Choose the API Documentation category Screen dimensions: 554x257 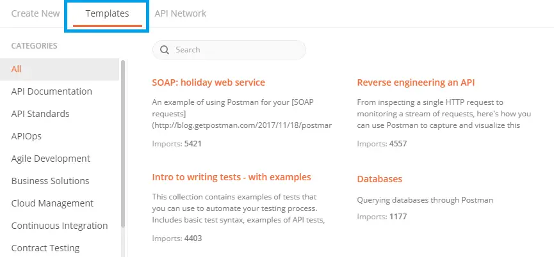click(x=52, y=91)
